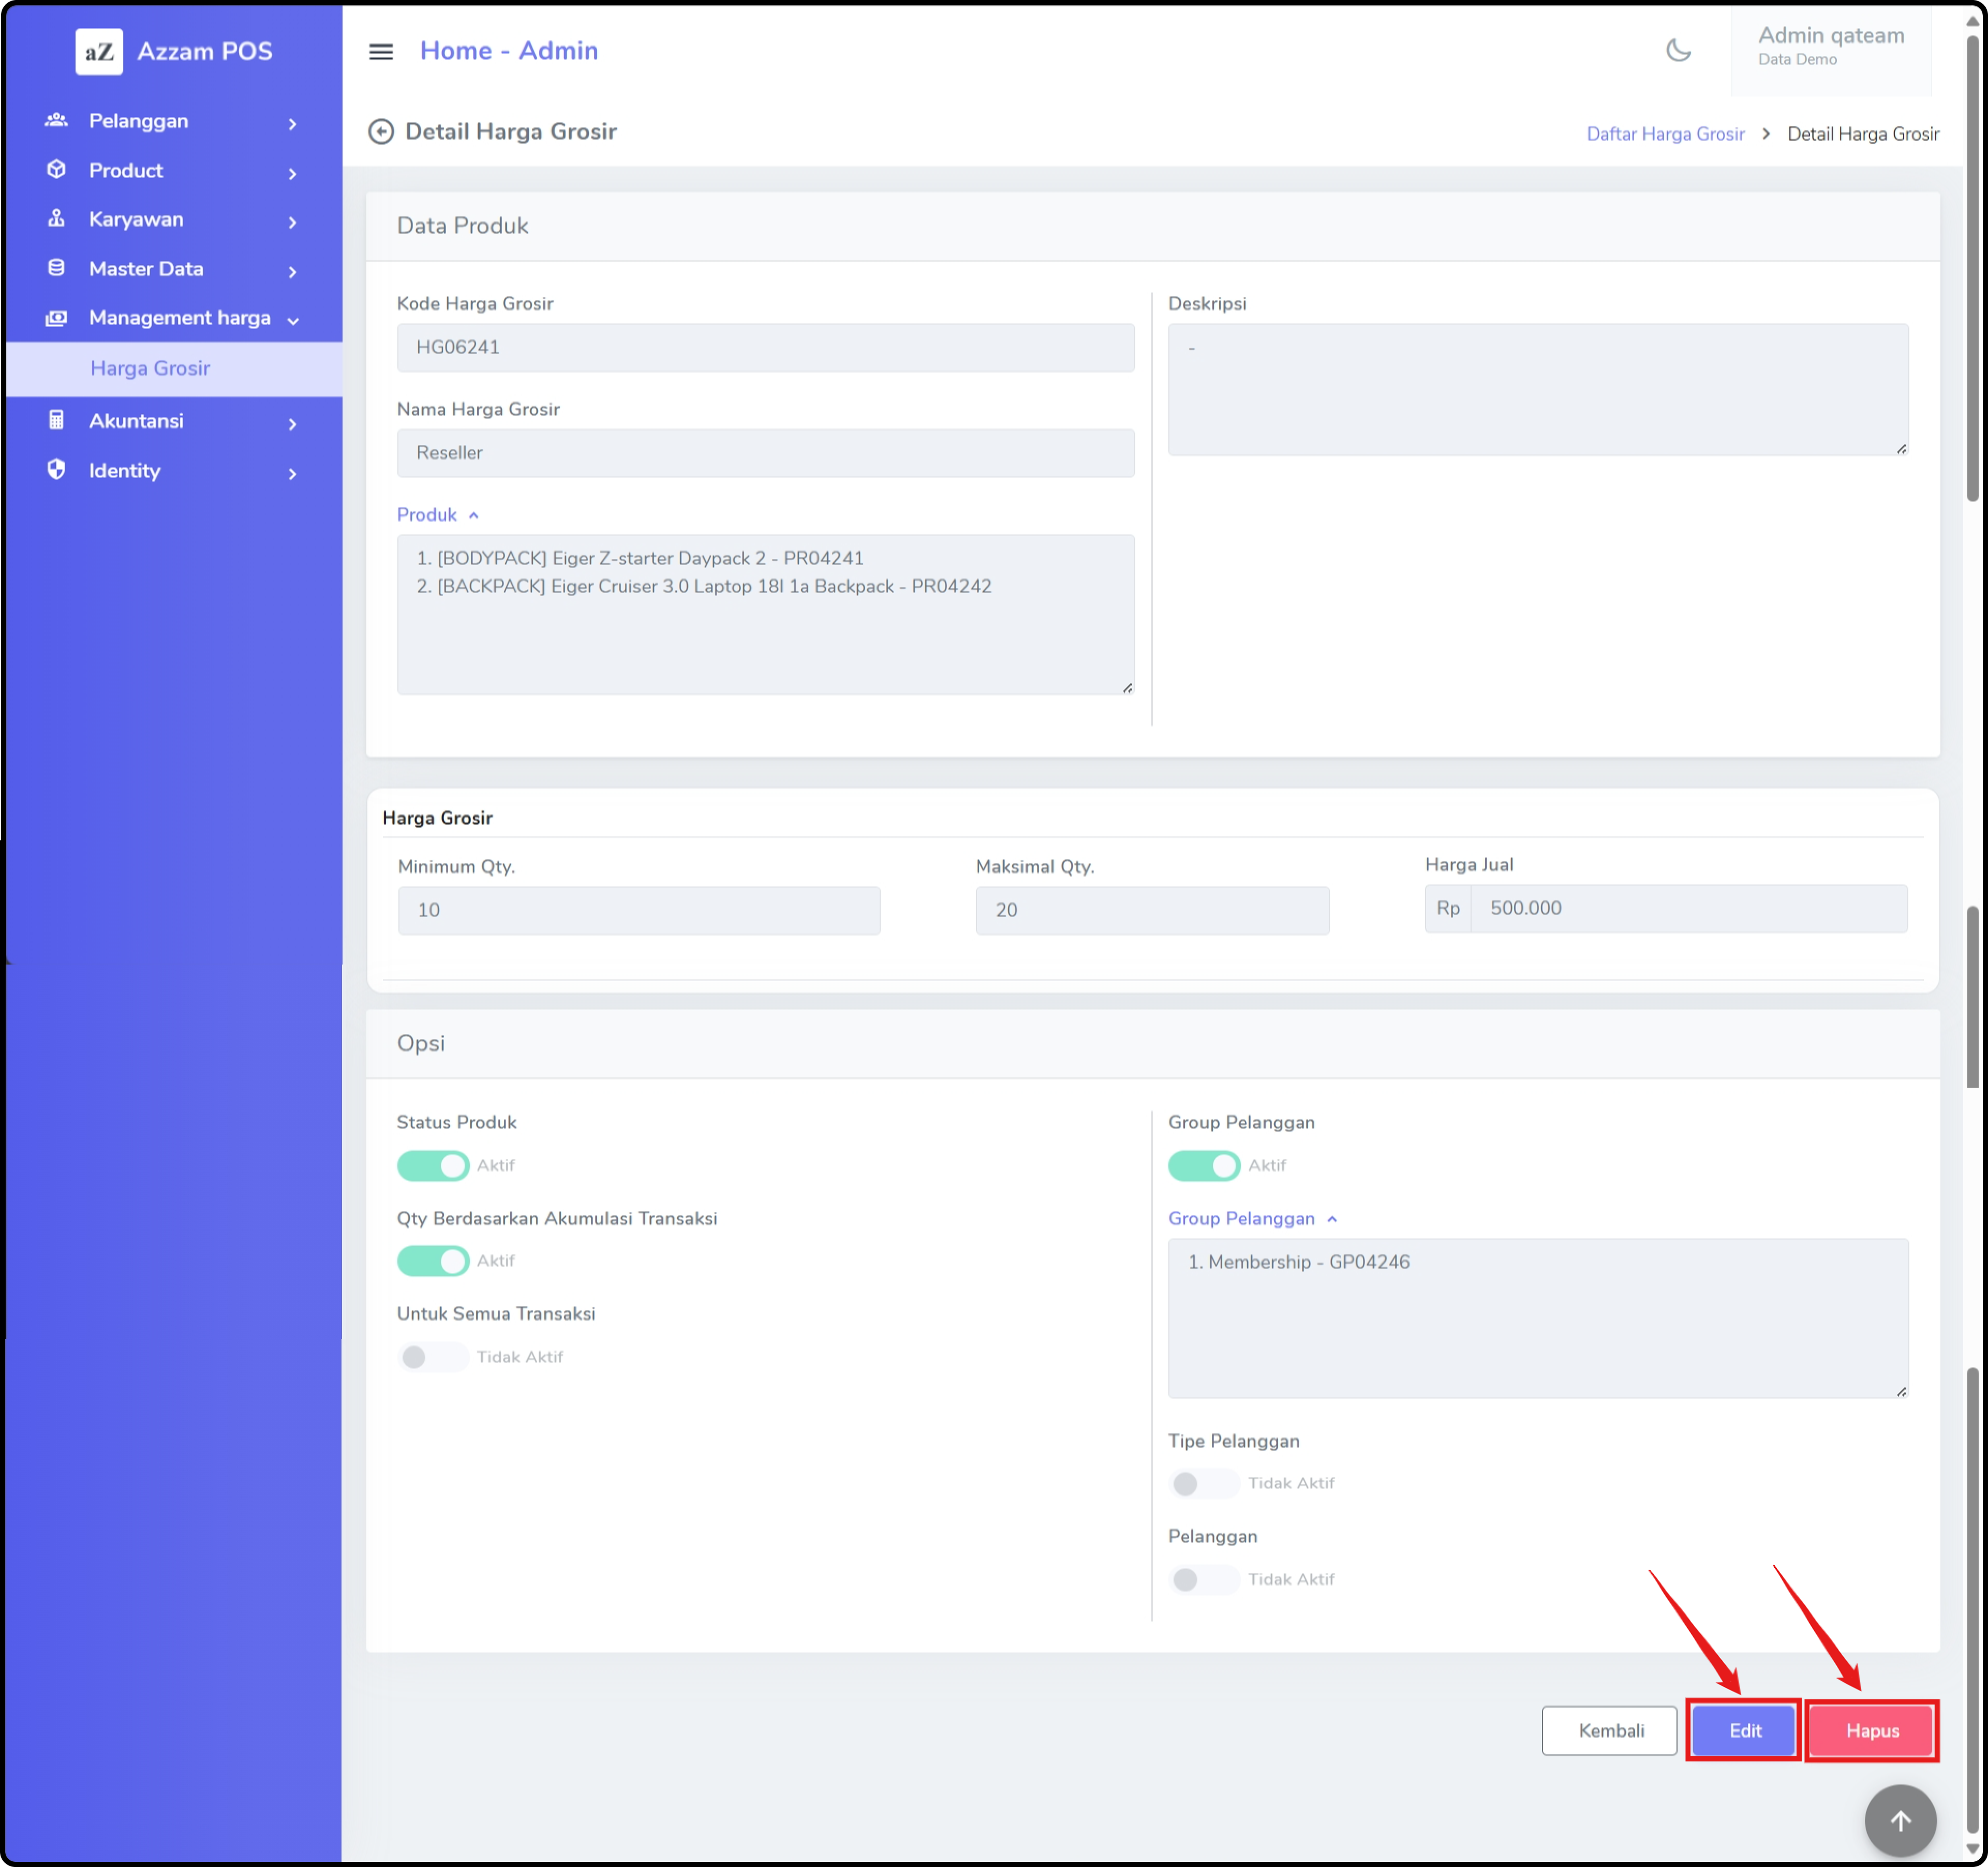
Task: Click the hamburger menu icon
Action: (x=381, y=51)
